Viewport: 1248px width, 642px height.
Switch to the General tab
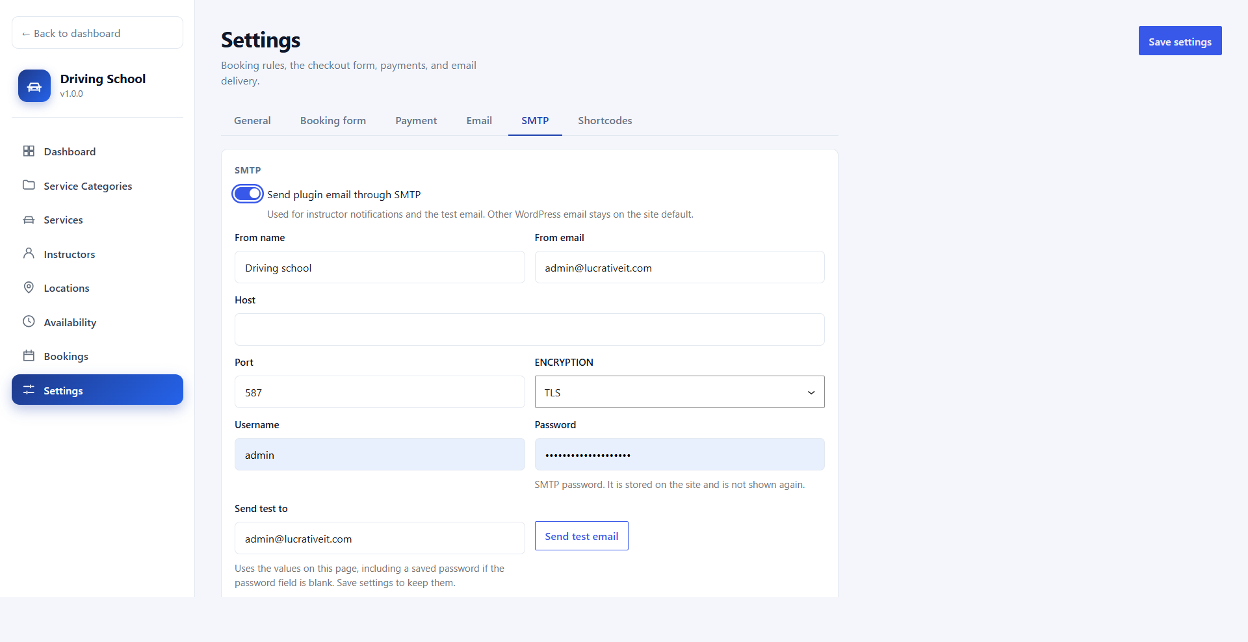click(x=252, y=121)
